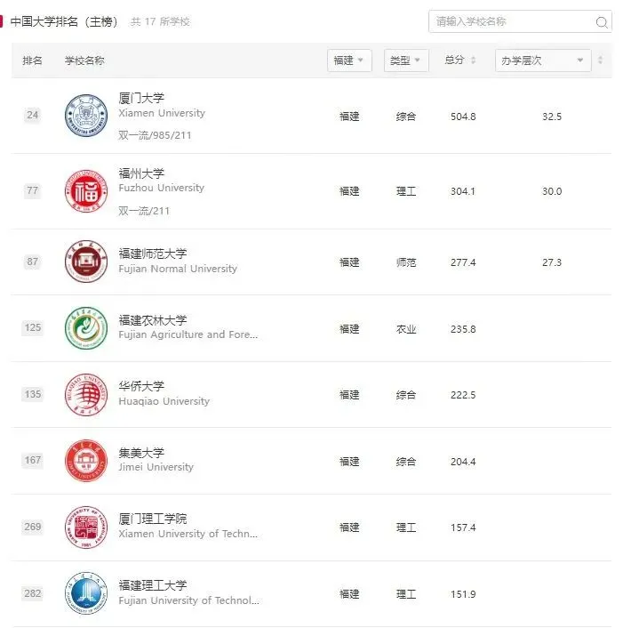Click Jimei University logo
Viewport: 623px width, 628px height.
point(85,461)
